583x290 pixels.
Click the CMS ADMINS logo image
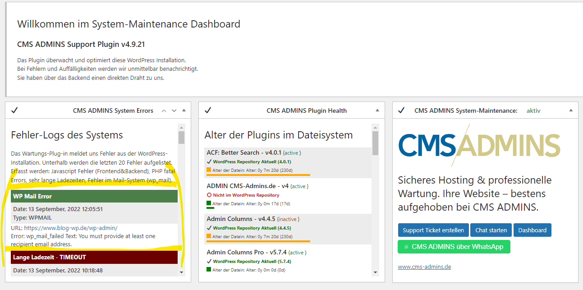479,146
